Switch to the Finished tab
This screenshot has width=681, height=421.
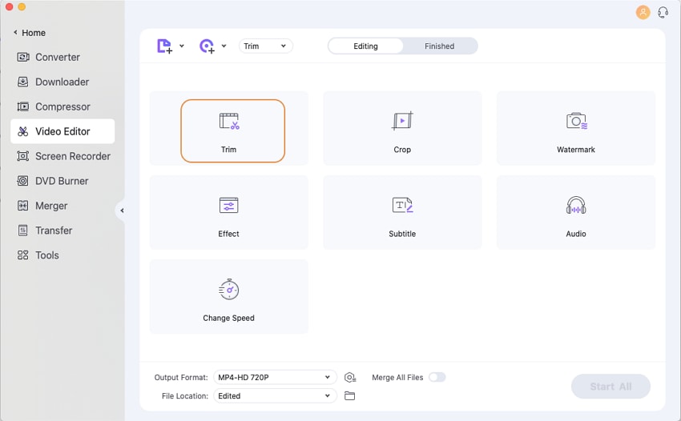tap(439, 46)
